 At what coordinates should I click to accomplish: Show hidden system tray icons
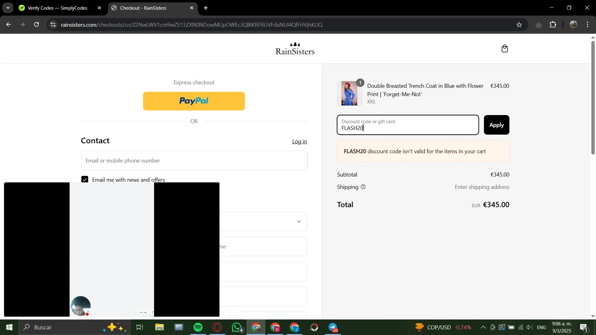[483, 327]
